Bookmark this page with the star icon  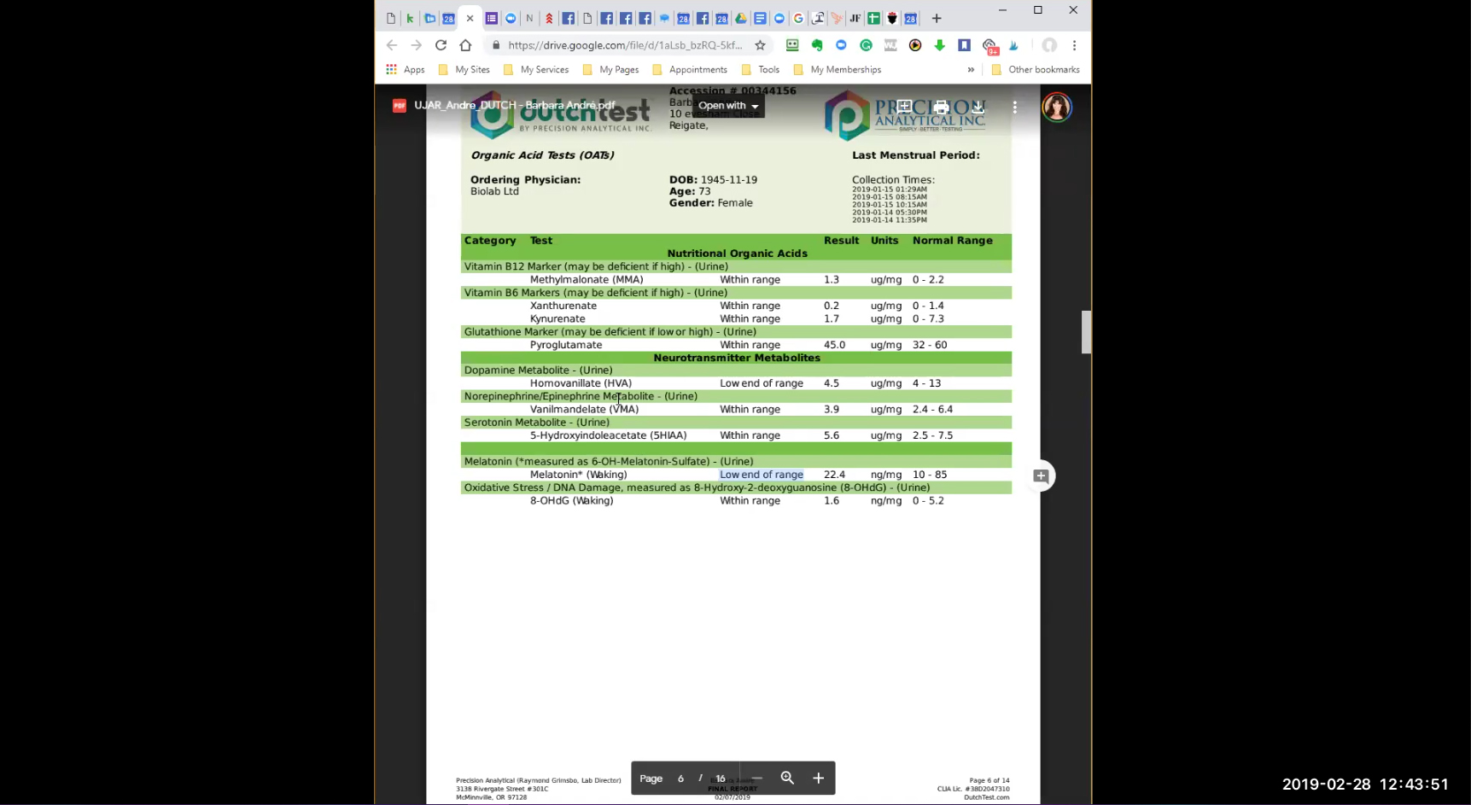(x=760, y=45)
